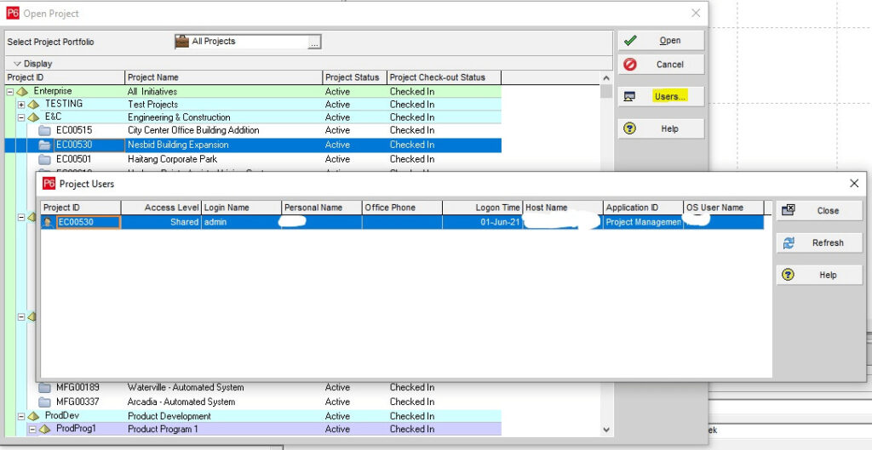
Task: Click Nesbid Building Expansion project name
Action: [x=178, y=145]
